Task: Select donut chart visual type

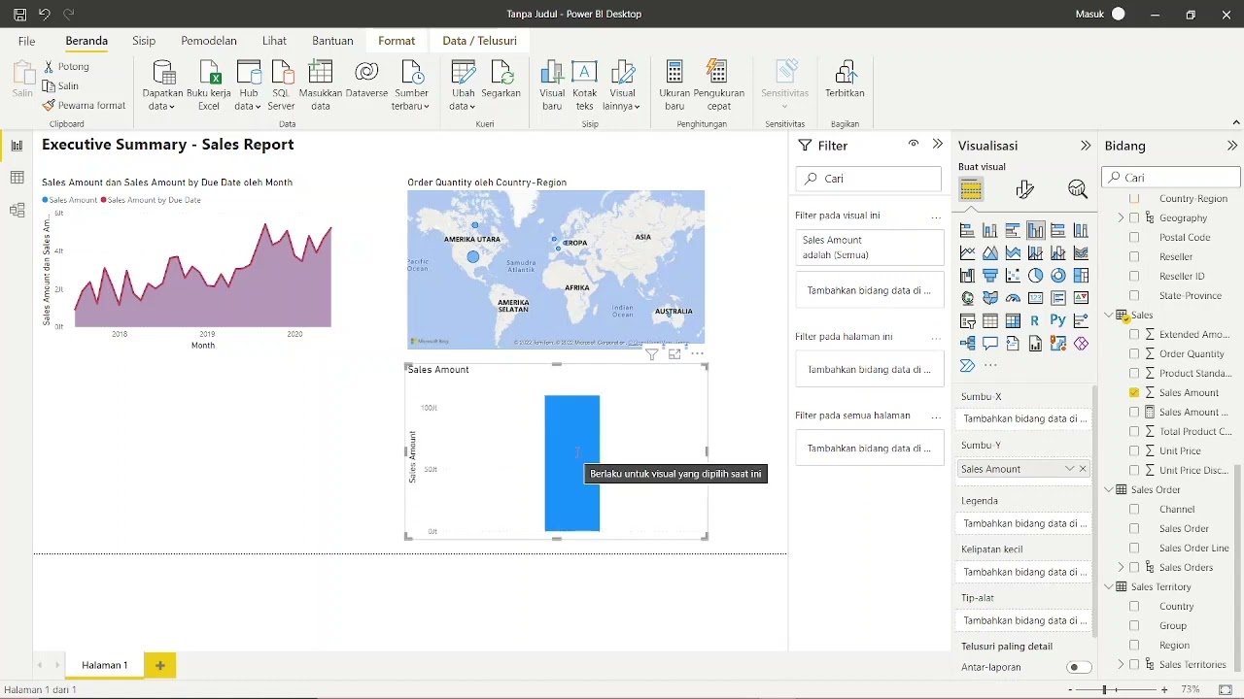Action: (x=1058, y=276)
